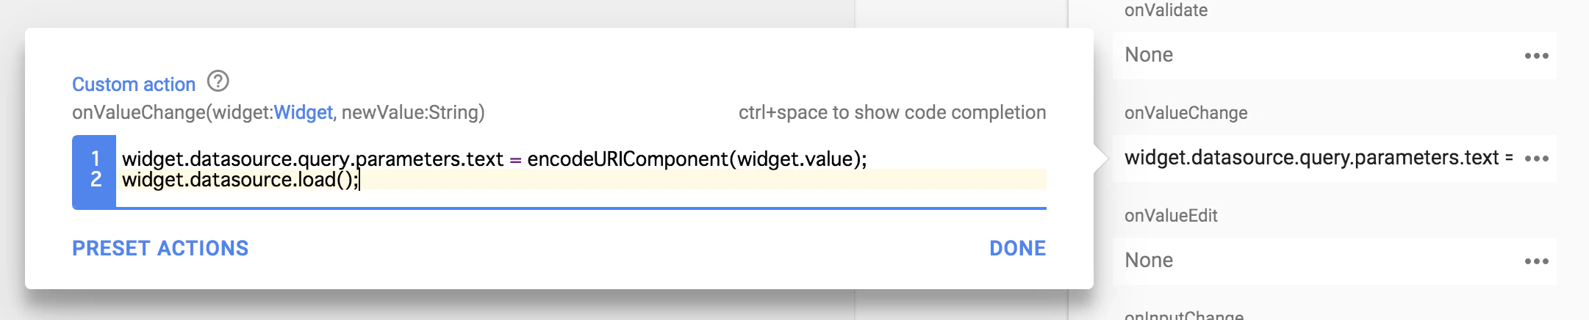The width and height of the screenshot is (1589, 320).
Task: Place cursor at end of line 2
Action: point(359,180)
